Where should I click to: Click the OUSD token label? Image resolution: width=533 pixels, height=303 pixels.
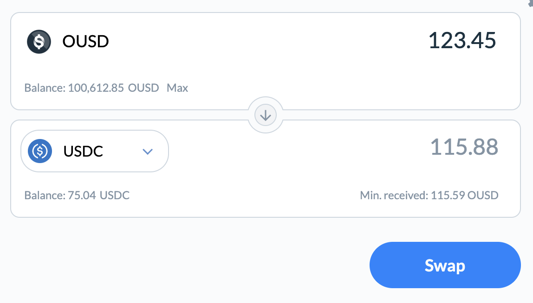(x=86, y=41)
